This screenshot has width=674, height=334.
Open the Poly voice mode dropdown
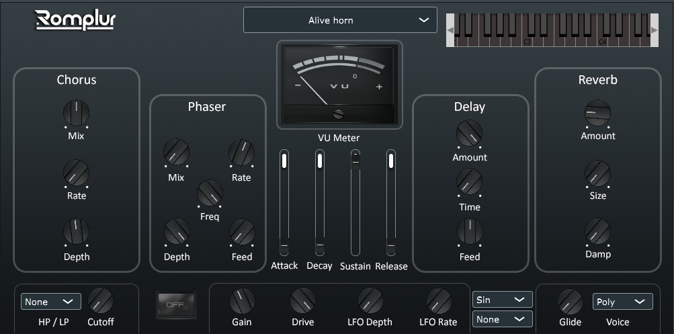[x=623, y=301]
